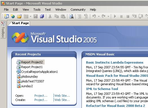The height and width of the screenshot is (108, 148).
Task: Click the CrystalReportsApplication1 VB icon
Action: coord(19,72)
